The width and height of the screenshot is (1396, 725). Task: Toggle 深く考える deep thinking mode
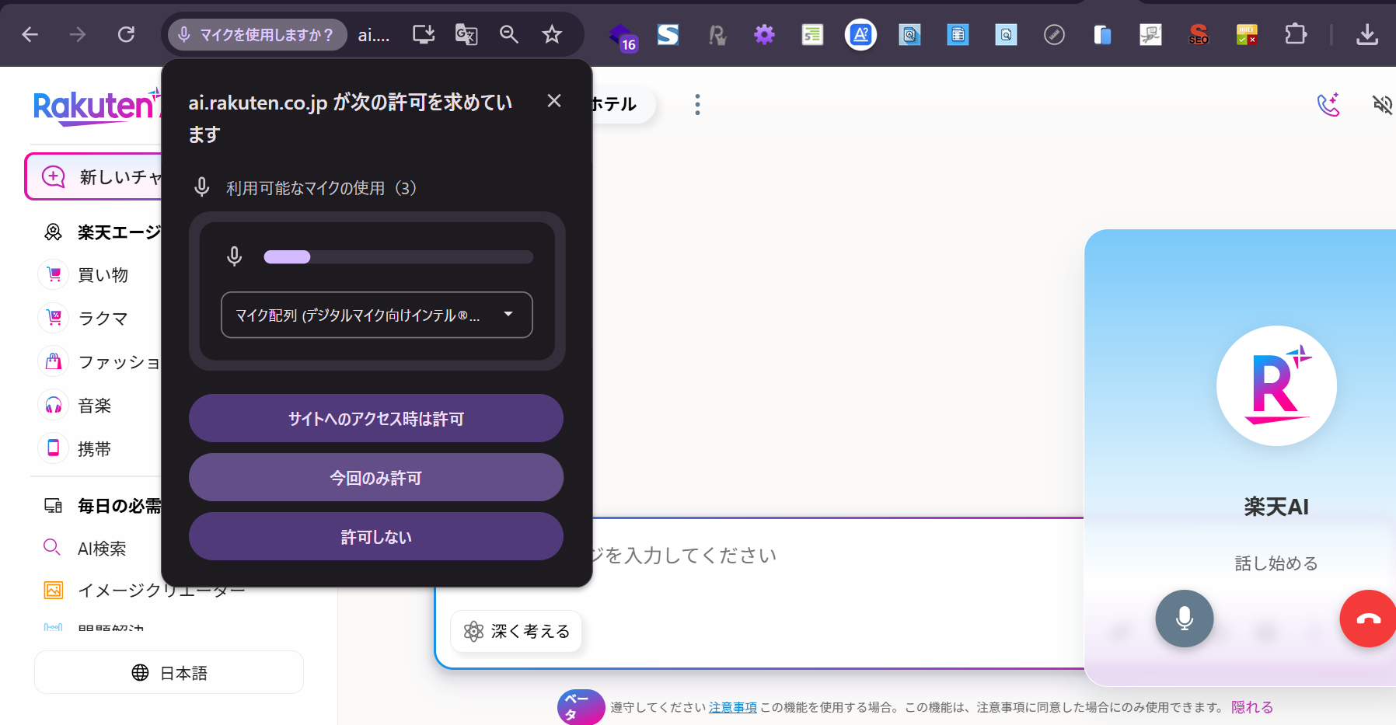coord(516,631)
